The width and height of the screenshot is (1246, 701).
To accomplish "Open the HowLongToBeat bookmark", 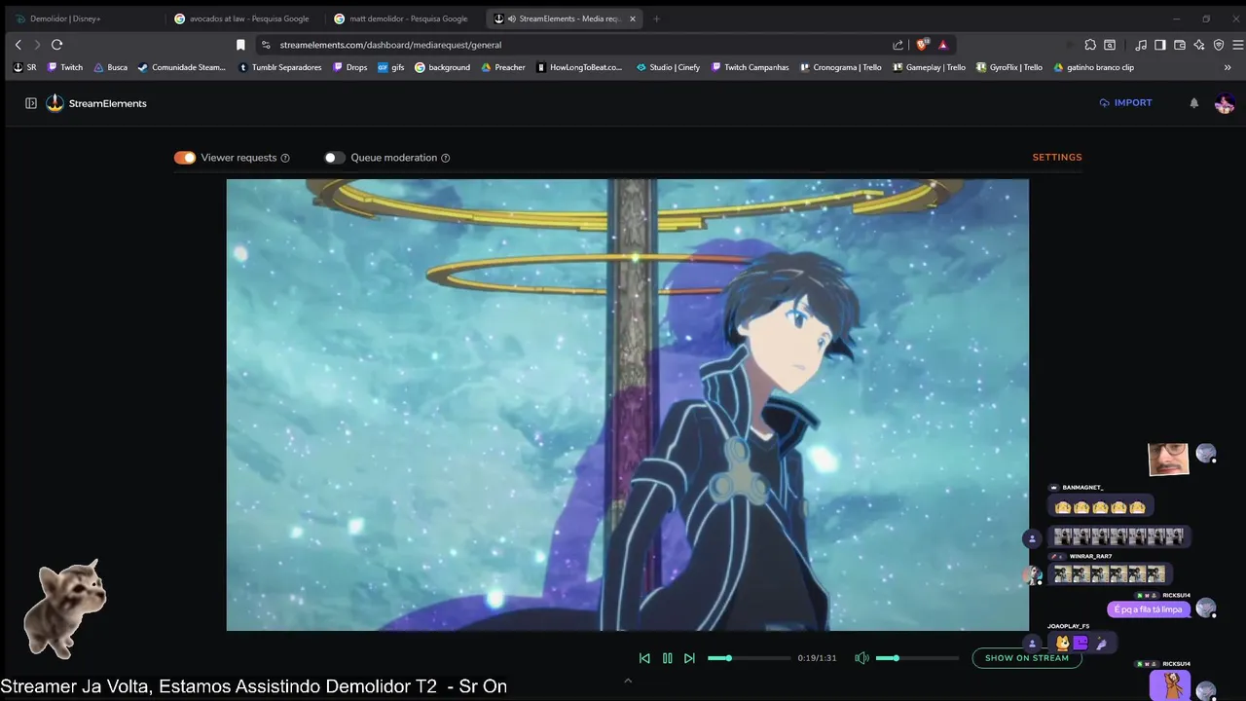I will tap(578, 67).
